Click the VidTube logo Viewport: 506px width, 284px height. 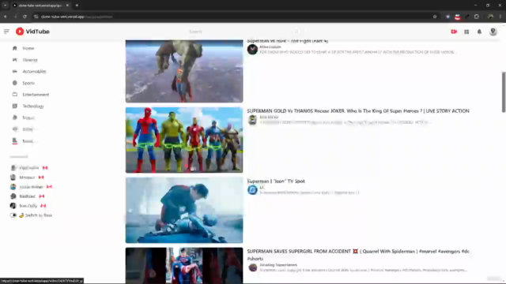(32, 32)
